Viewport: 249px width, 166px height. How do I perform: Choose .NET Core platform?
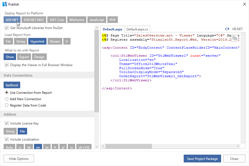coord(57,20)
